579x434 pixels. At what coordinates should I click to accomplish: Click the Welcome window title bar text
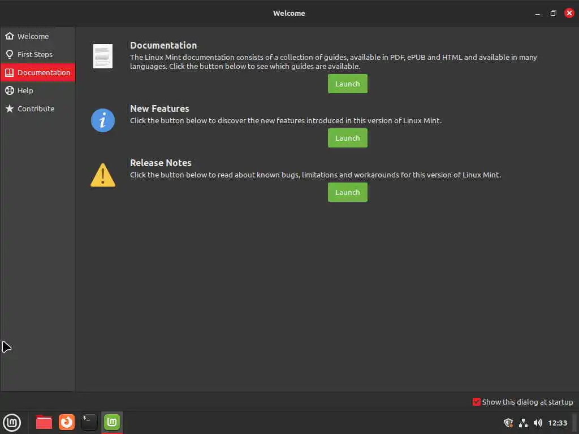click(289, 14)
